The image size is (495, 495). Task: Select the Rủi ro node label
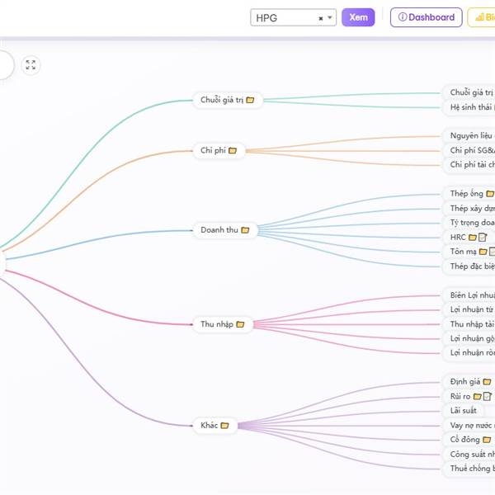(x=460, y=396)
